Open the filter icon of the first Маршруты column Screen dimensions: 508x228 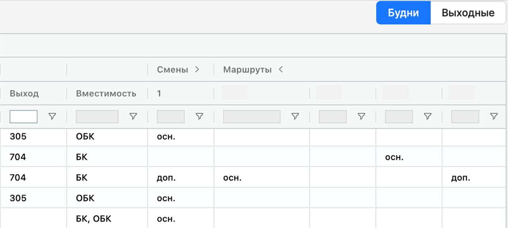coord(295,116)
